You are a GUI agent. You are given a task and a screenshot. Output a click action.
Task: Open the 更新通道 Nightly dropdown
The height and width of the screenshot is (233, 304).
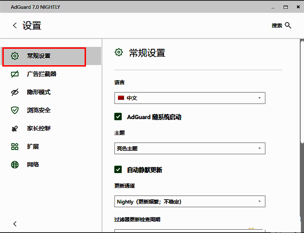click(190, 202)
